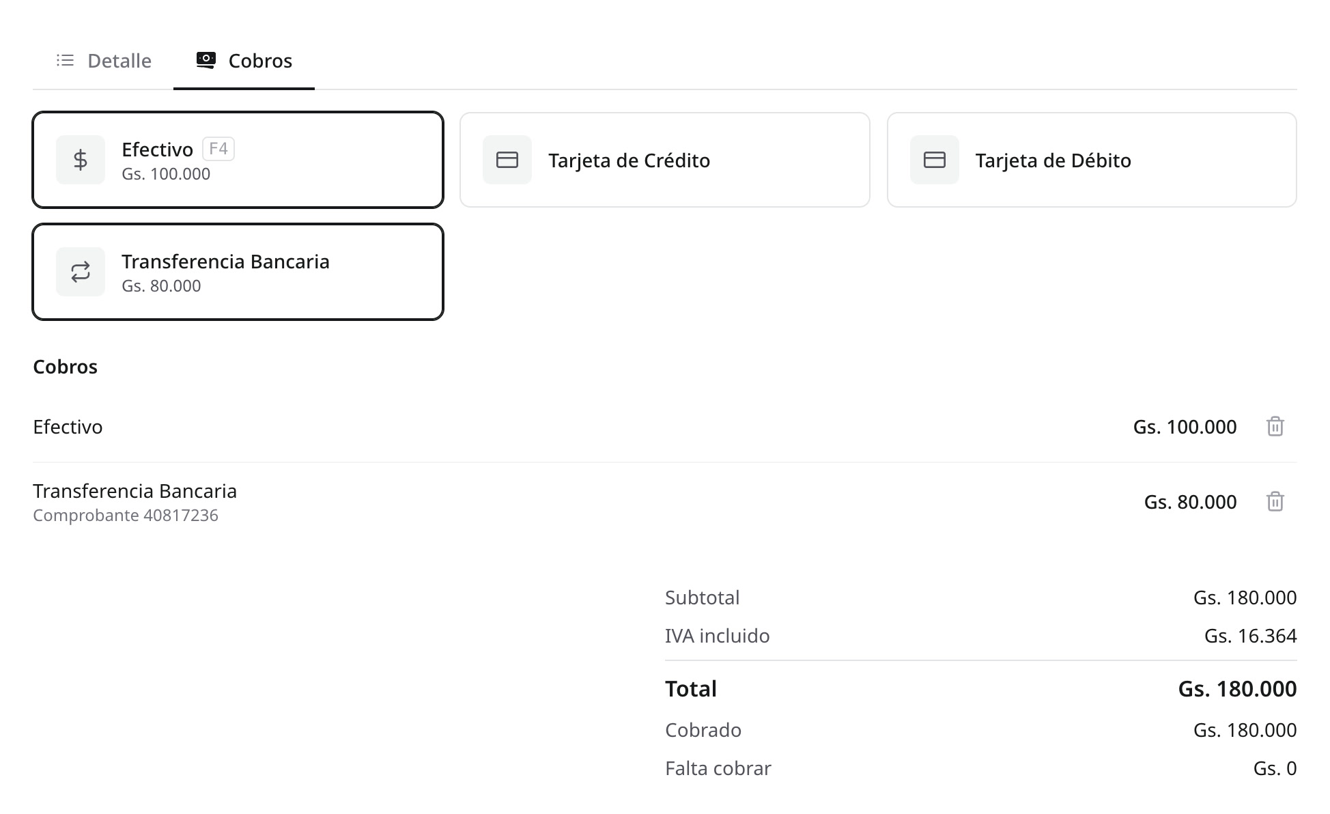This screenshot has width=1330, height=814.
Task: Click the Cobros section heading
Action: pyautogui.click(x=66, y=367)
